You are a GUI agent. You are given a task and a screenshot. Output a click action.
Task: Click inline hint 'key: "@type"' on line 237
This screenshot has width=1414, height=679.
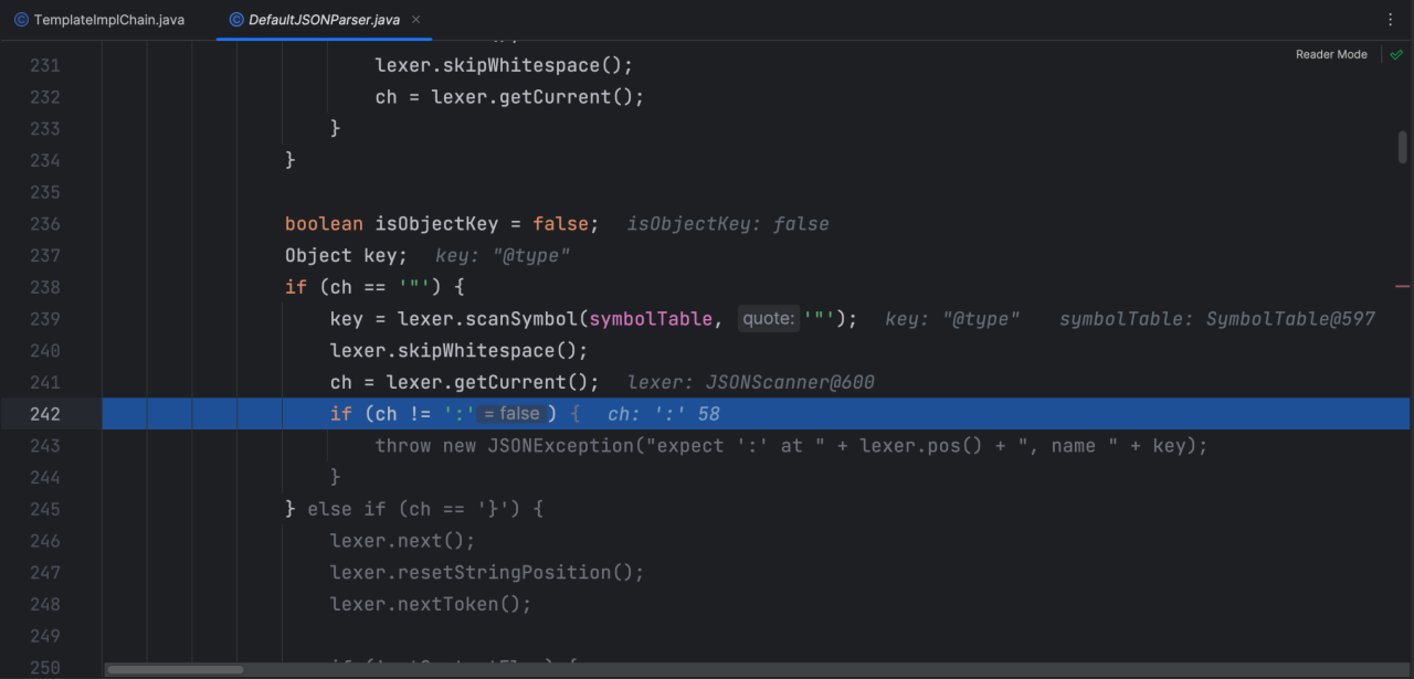click(x=502, y=256)
